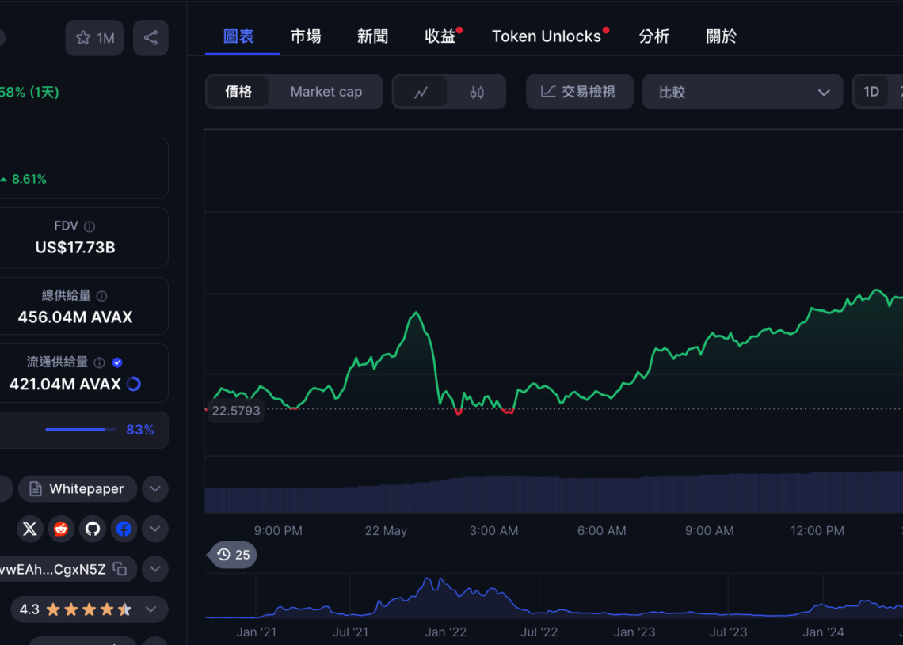Expand the 4.3 star rating details
Viewport: 903px width, 645px height.
tap(150, 609)
